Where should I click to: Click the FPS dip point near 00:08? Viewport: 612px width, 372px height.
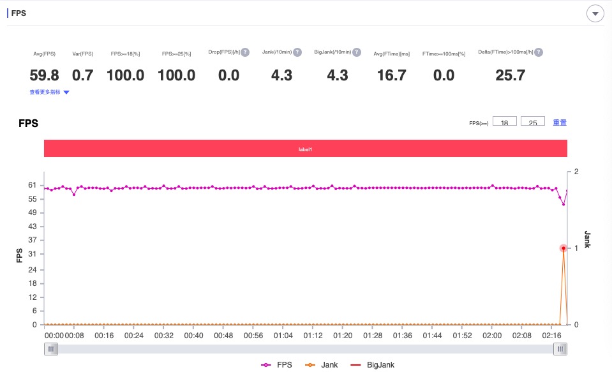(x=74, y=194)
